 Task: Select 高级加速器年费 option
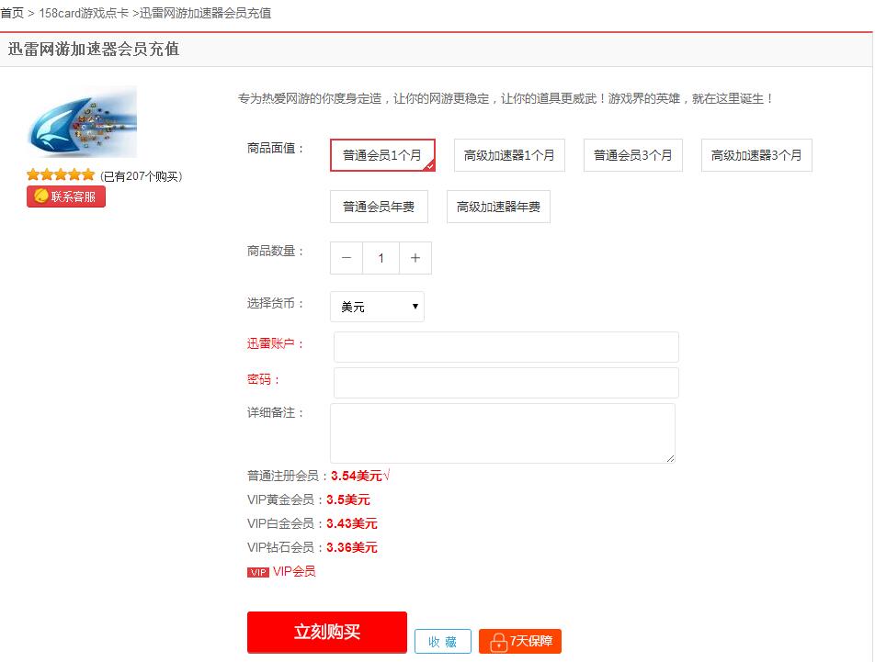click(x=498, y=207)
